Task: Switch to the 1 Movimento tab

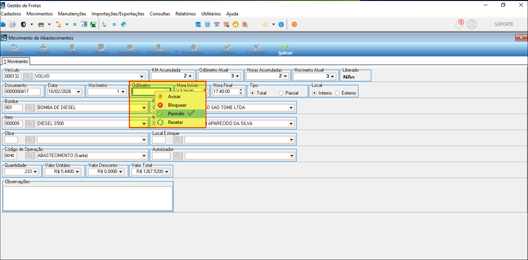Action: tap(16, 61)
